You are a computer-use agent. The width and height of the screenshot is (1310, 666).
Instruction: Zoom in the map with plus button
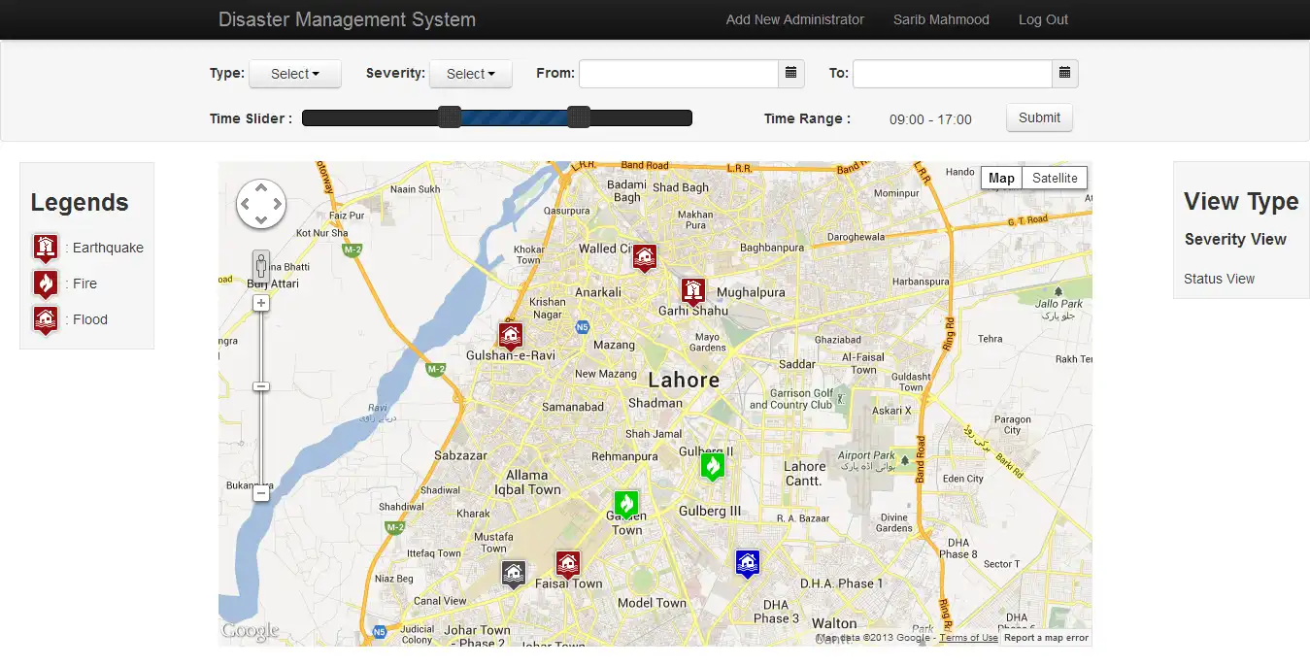tap(260, 303)
